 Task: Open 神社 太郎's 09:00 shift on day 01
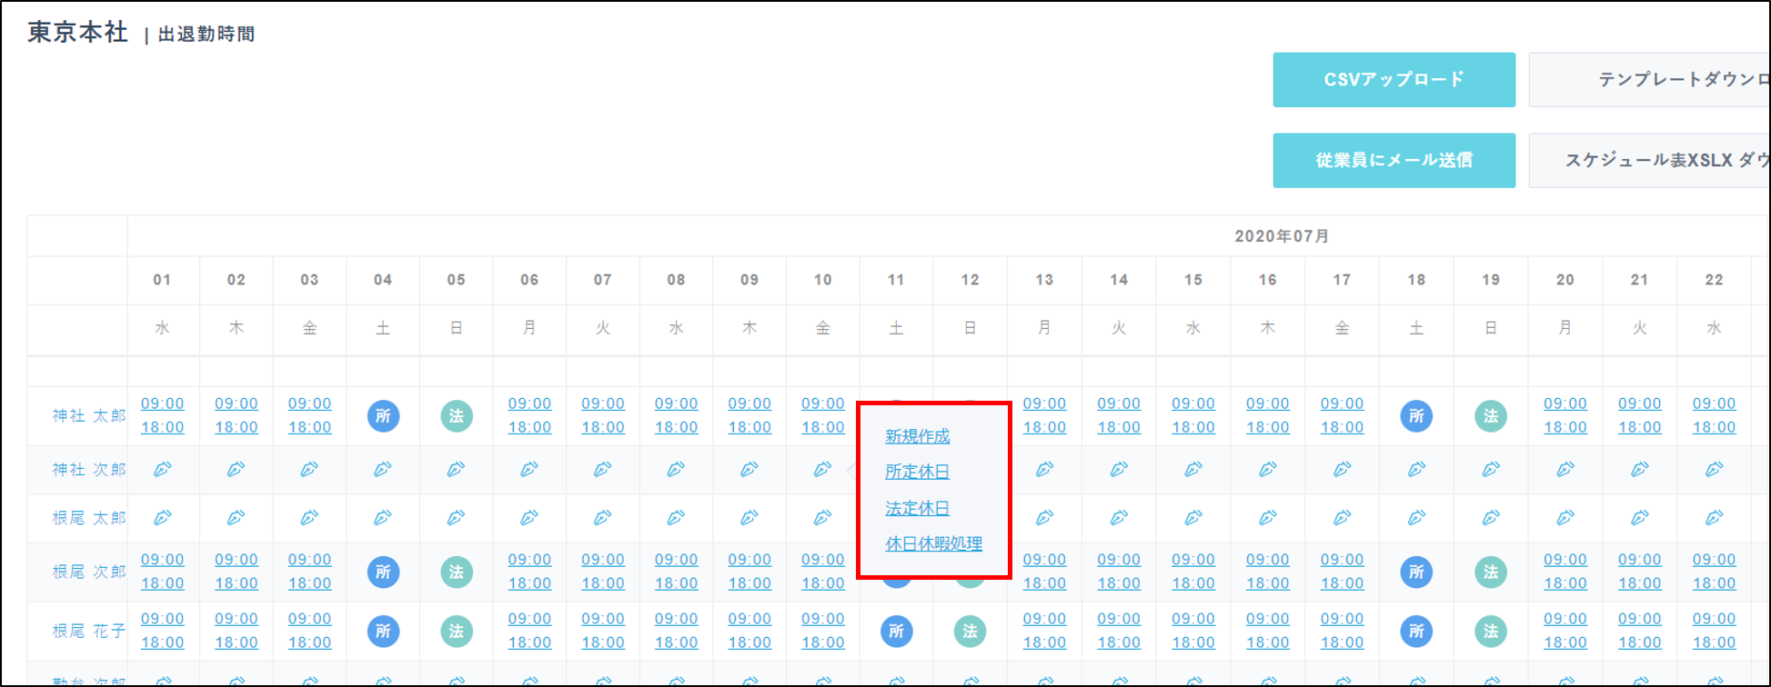tap(163, 403)
